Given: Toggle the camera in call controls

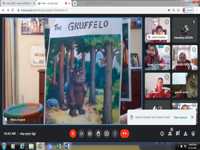Looking at the screenshot, I should click(81, 133).
